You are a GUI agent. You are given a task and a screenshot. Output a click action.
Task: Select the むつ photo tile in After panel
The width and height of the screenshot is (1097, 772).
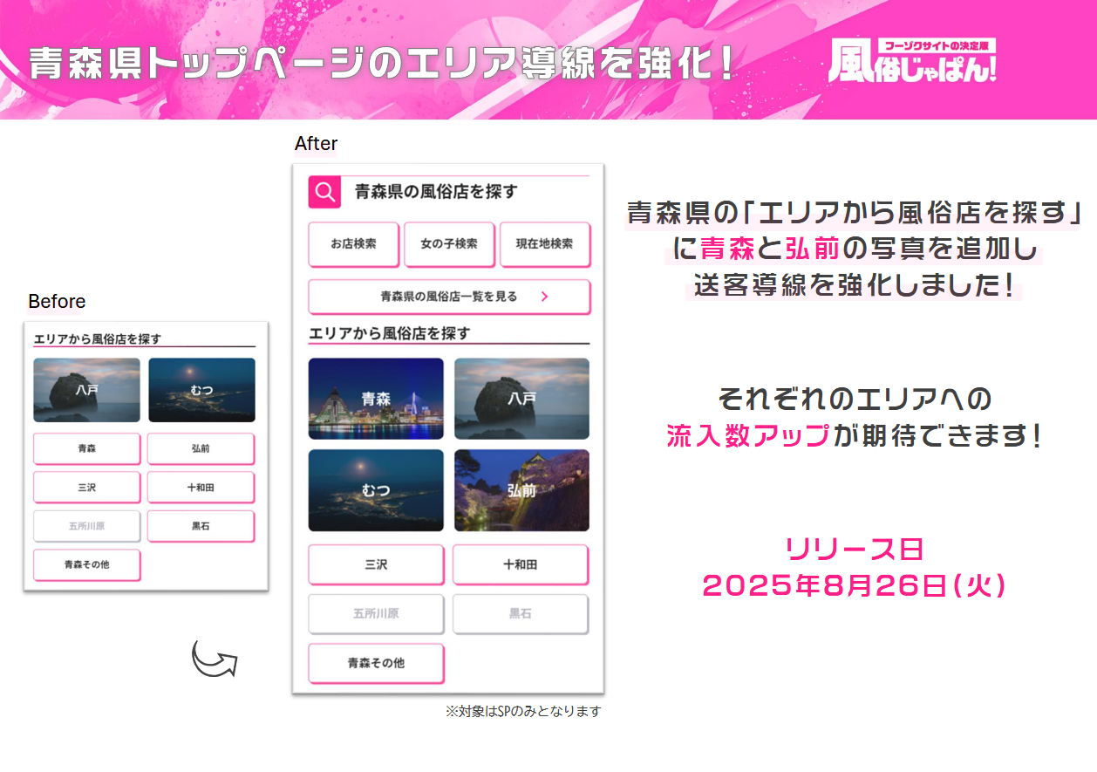tap(376, 490)
